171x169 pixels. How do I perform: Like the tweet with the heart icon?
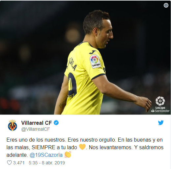(9, 162)
